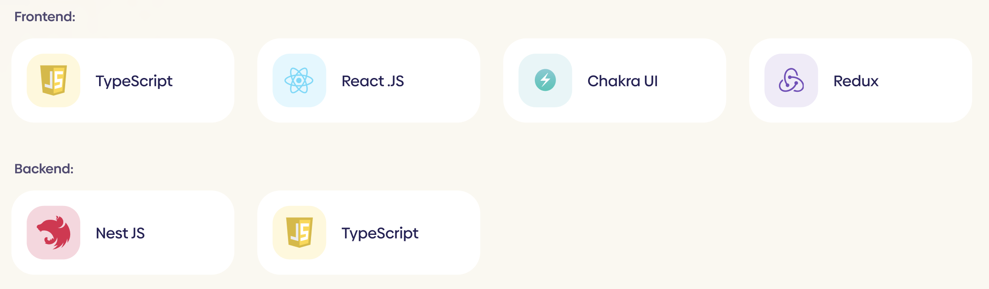Click the Chakra UI text label
Image resolution: width=989 pixels, height=289 pixels.
coord(622,81)
